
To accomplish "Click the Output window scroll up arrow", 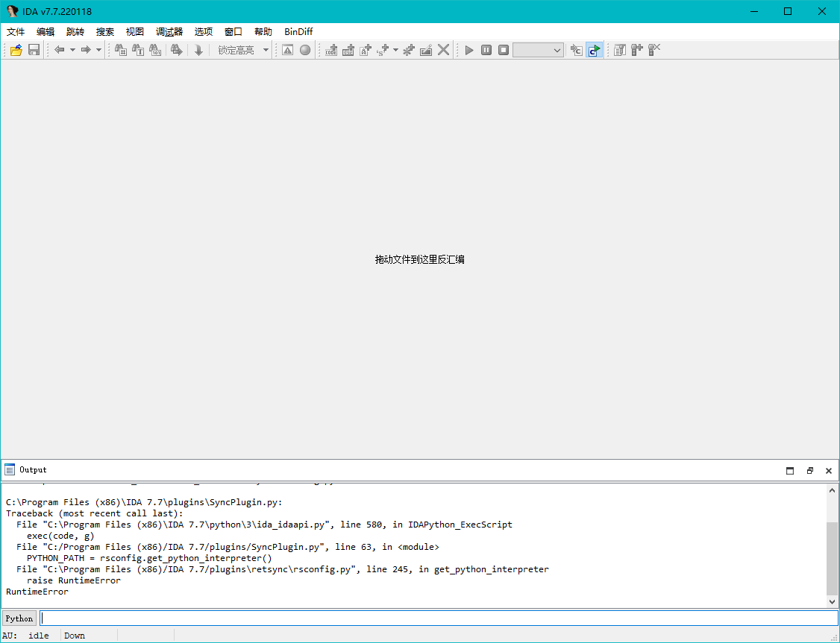I will [832, 490].
